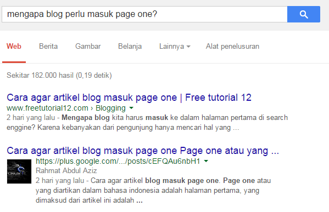Expand the arrow next to freetutorial12 URL
The height and width of the screenshot is (212, 329).
coord(131,108)
